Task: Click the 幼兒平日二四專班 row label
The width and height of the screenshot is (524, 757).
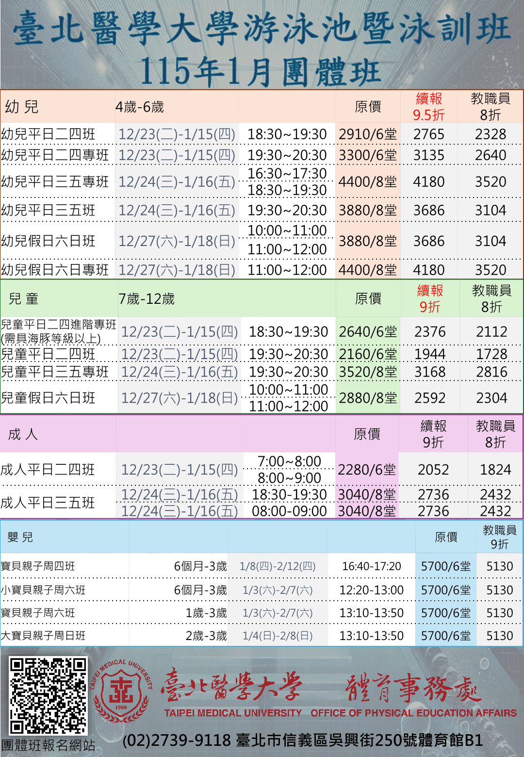Action: [55, 155]
